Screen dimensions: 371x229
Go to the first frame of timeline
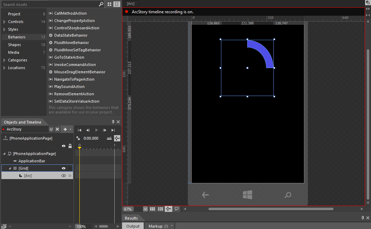pos(79,130)
